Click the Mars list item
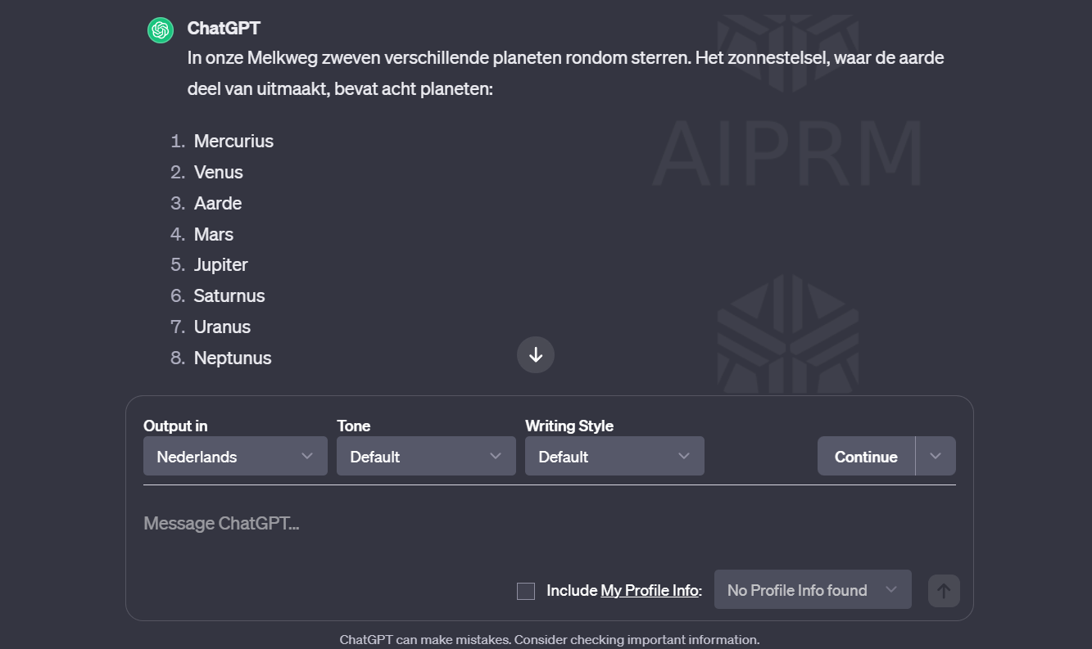The width and height of the screenshot is (1092, 649). pyautogui.click(x=214, y=234)
